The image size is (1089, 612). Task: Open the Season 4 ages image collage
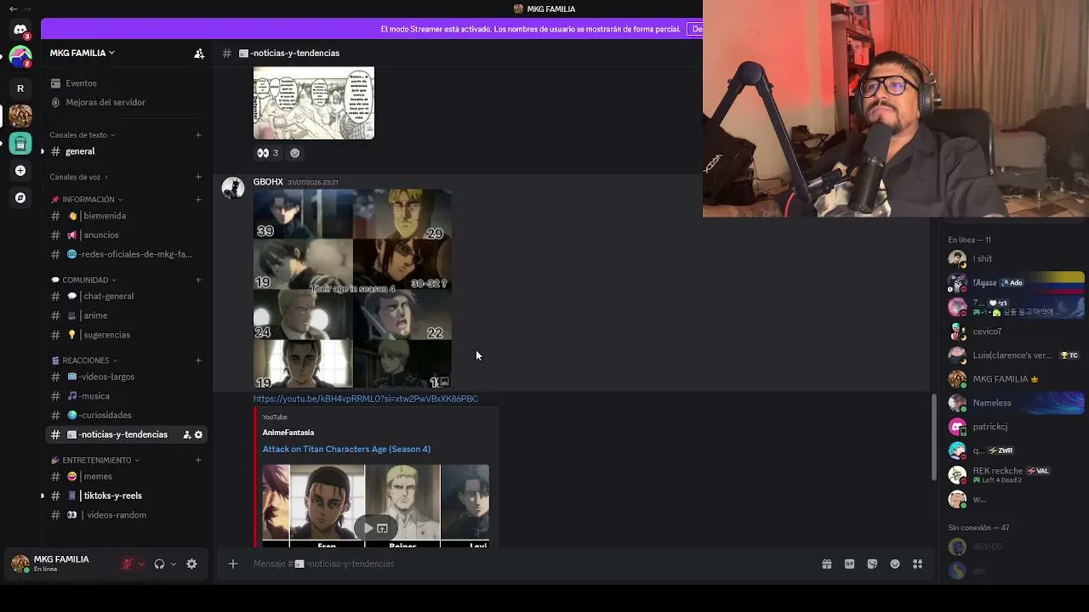click(352, 289)
